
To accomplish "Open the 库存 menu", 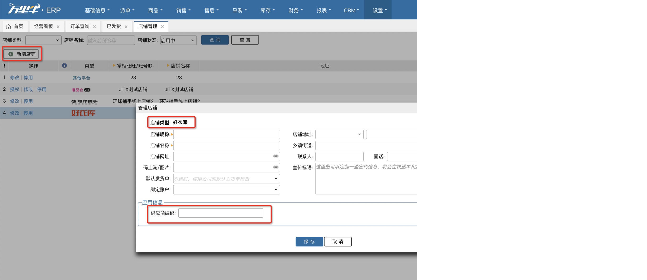I will (x=267, y=10).
